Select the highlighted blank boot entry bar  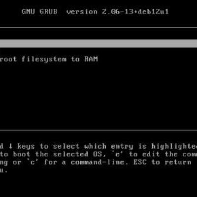click(x=98, y=43)
